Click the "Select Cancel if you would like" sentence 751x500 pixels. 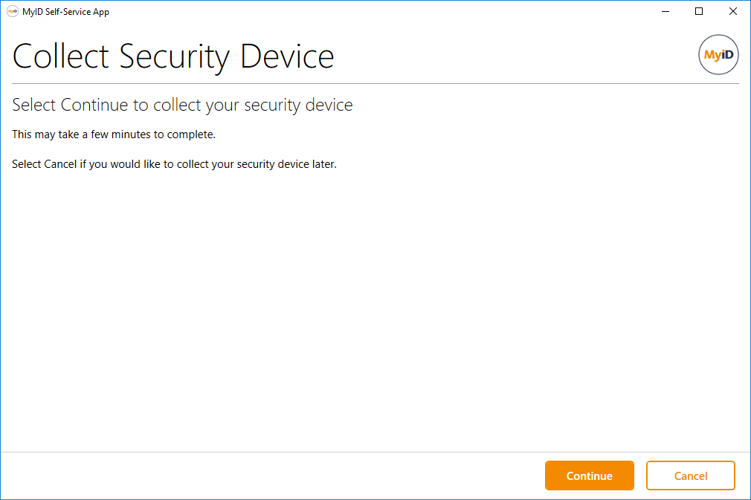click(x=174, y=164)
